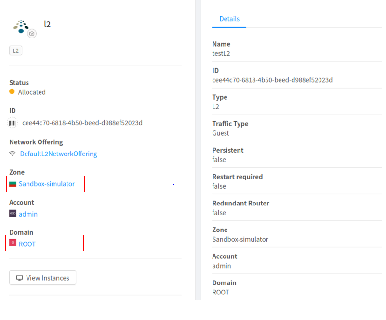The height and width of the screenshot is (320, 386).
Task: Switch to the Details tab
Action: click(229, 19)
